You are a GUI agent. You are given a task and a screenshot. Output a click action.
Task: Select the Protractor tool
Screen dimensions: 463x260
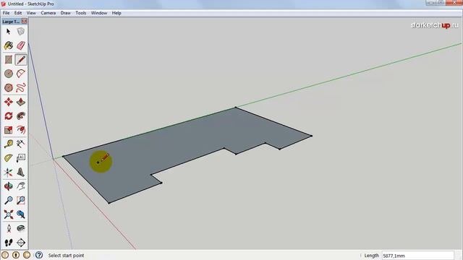click(x=8, y=158)
